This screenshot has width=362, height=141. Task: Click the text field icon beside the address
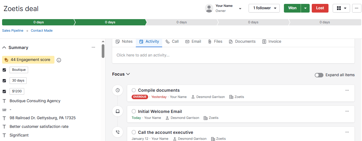point(4,118)
